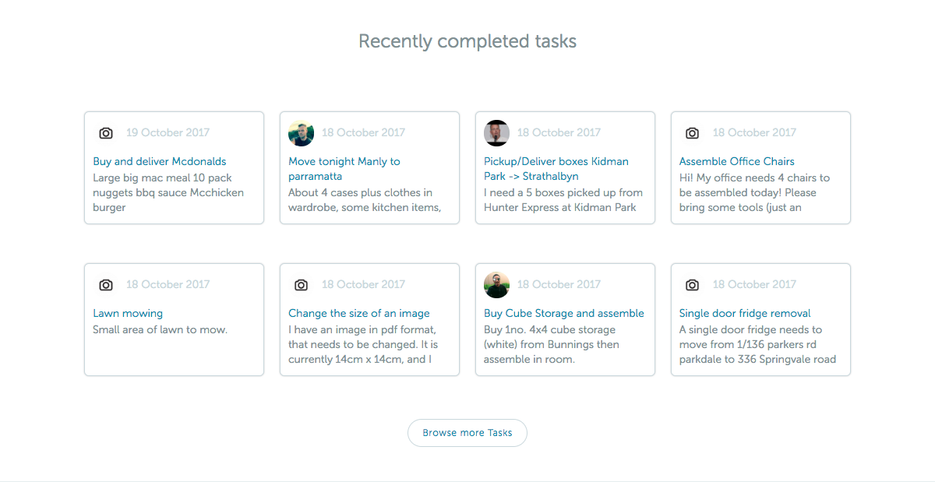Open the Lawn mowing task link
The width and height of the screenshot is (935, 482).
[x=128, y=313]
